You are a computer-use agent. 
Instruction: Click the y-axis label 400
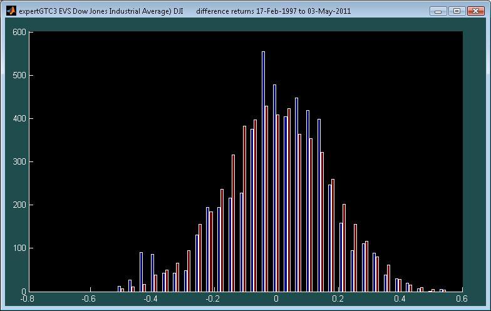point(19,119)
